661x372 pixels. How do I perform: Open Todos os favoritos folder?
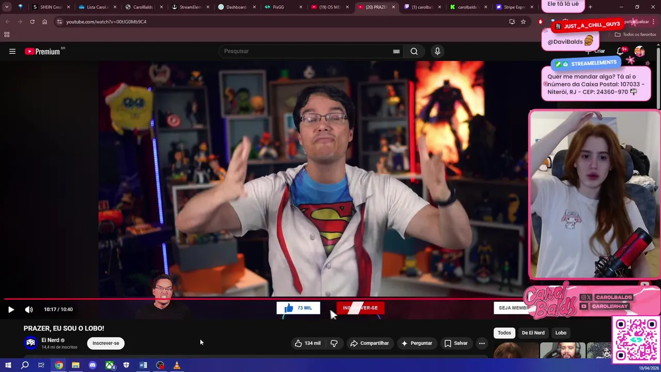[x=635, y=34]
